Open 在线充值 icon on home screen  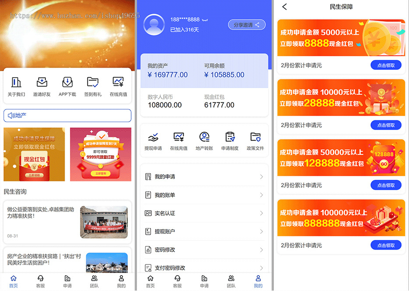pyautogui.click(x=118, y=82)
